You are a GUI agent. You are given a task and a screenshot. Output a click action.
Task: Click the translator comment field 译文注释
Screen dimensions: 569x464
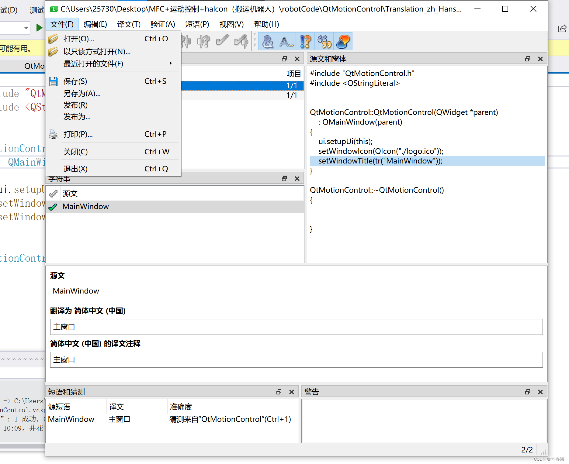click(296, 360)
